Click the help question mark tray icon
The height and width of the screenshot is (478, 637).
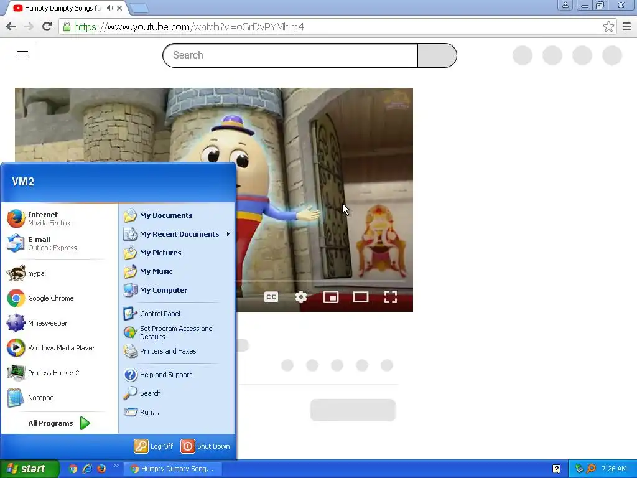coord(557,469)
